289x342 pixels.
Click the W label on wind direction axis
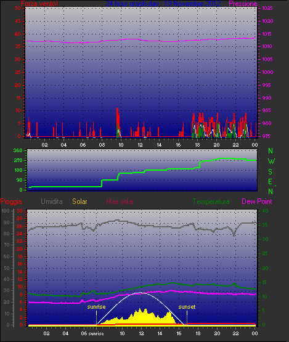point(271,161)
